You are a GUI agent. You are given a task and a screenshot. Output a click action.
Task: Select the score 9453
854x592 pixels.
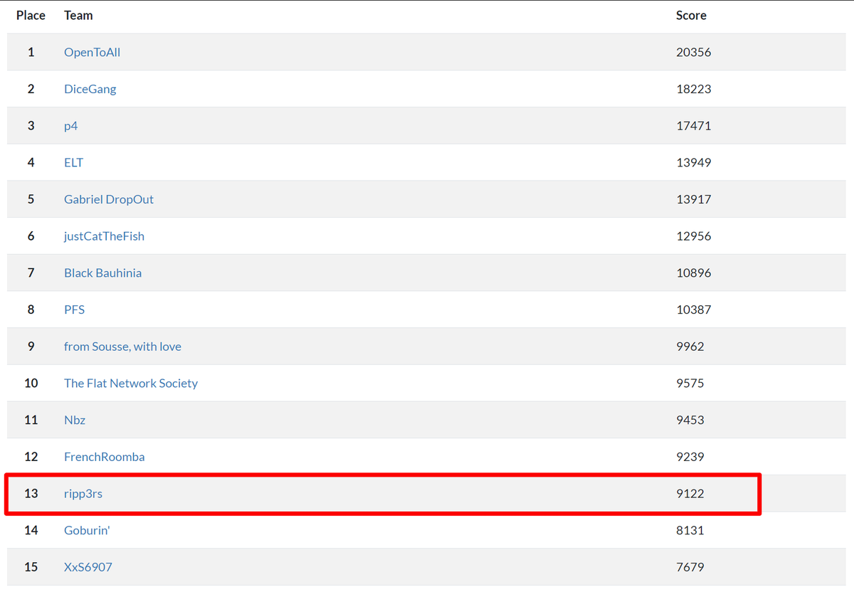pos(690,420)
